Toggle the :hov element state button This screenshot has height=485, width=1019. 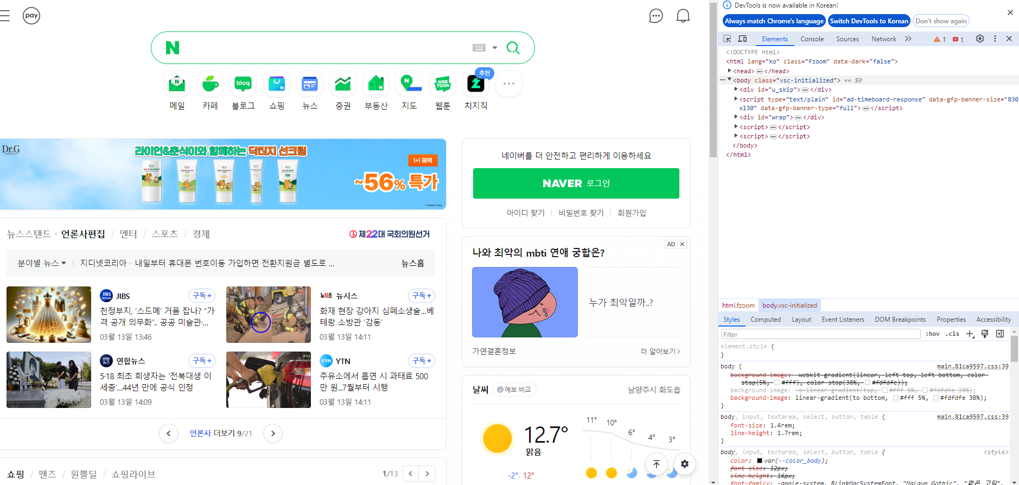tap(933, 334)
